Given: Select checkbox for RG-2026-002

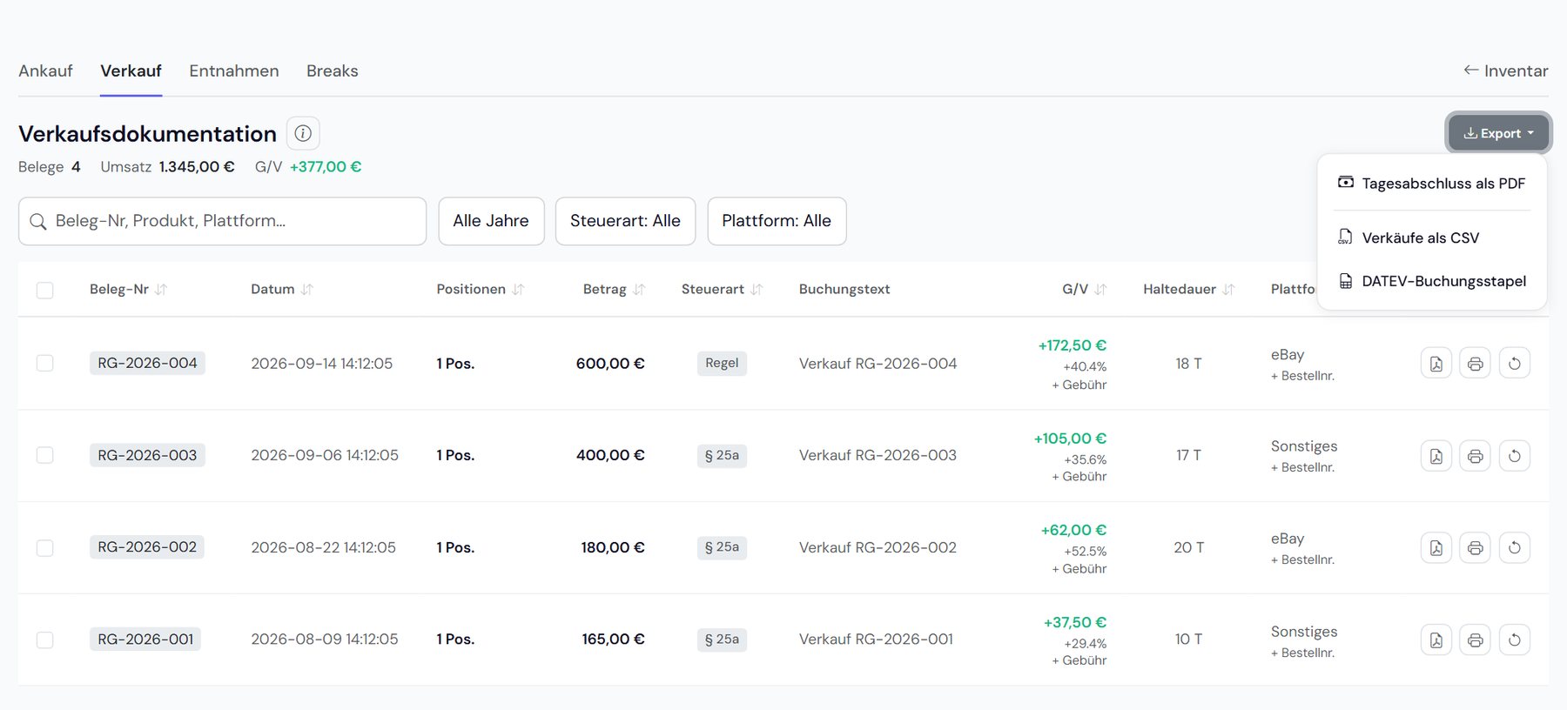Looking at the screenshot, I should [45, 548].
